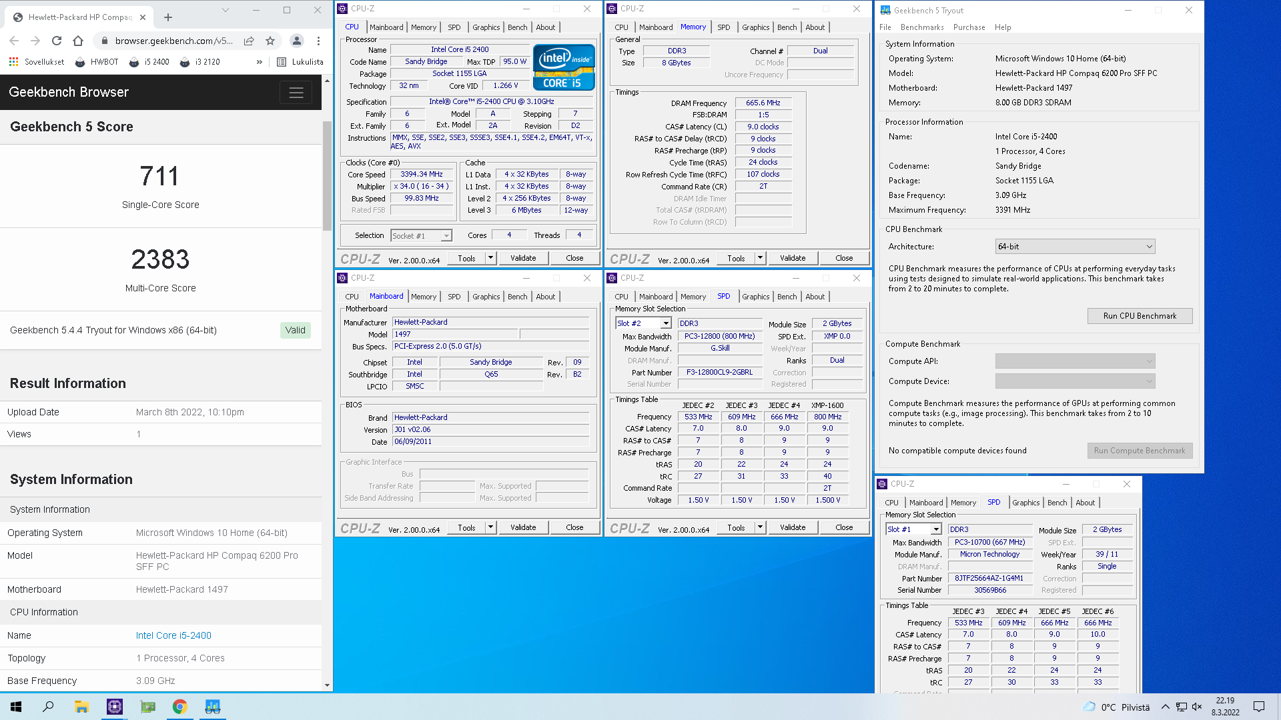Click the 711 single-core score

click(160, 176)
